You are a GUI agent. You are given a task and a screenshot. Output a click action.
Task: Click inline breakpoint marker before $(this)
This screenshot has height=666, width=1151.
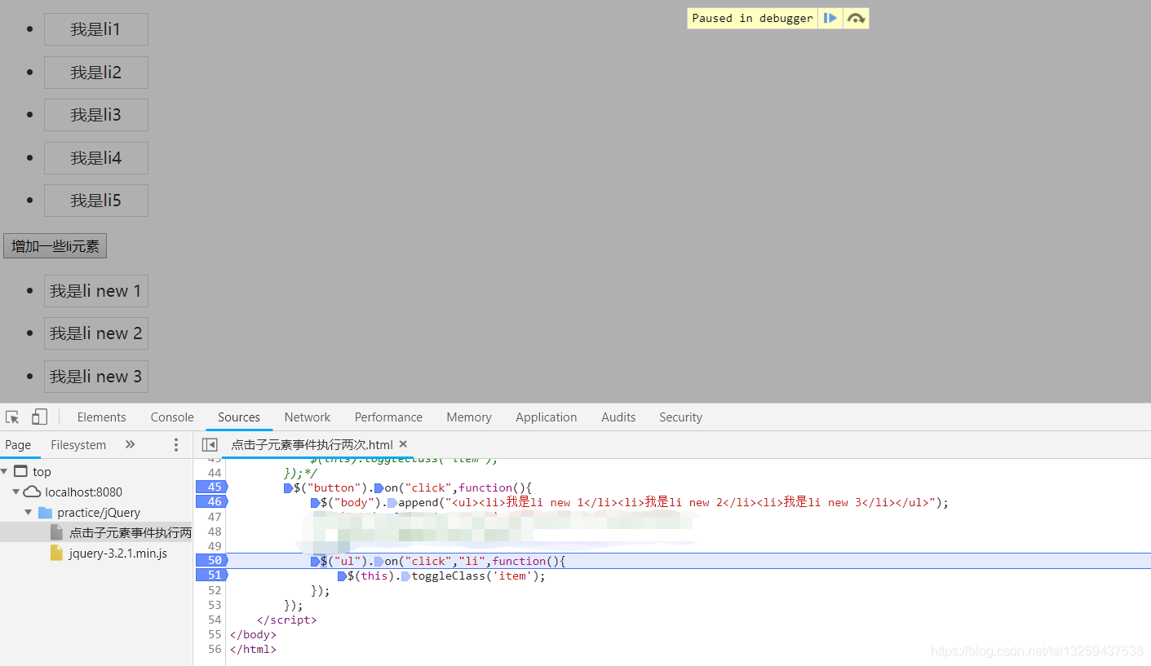[342, 576]
